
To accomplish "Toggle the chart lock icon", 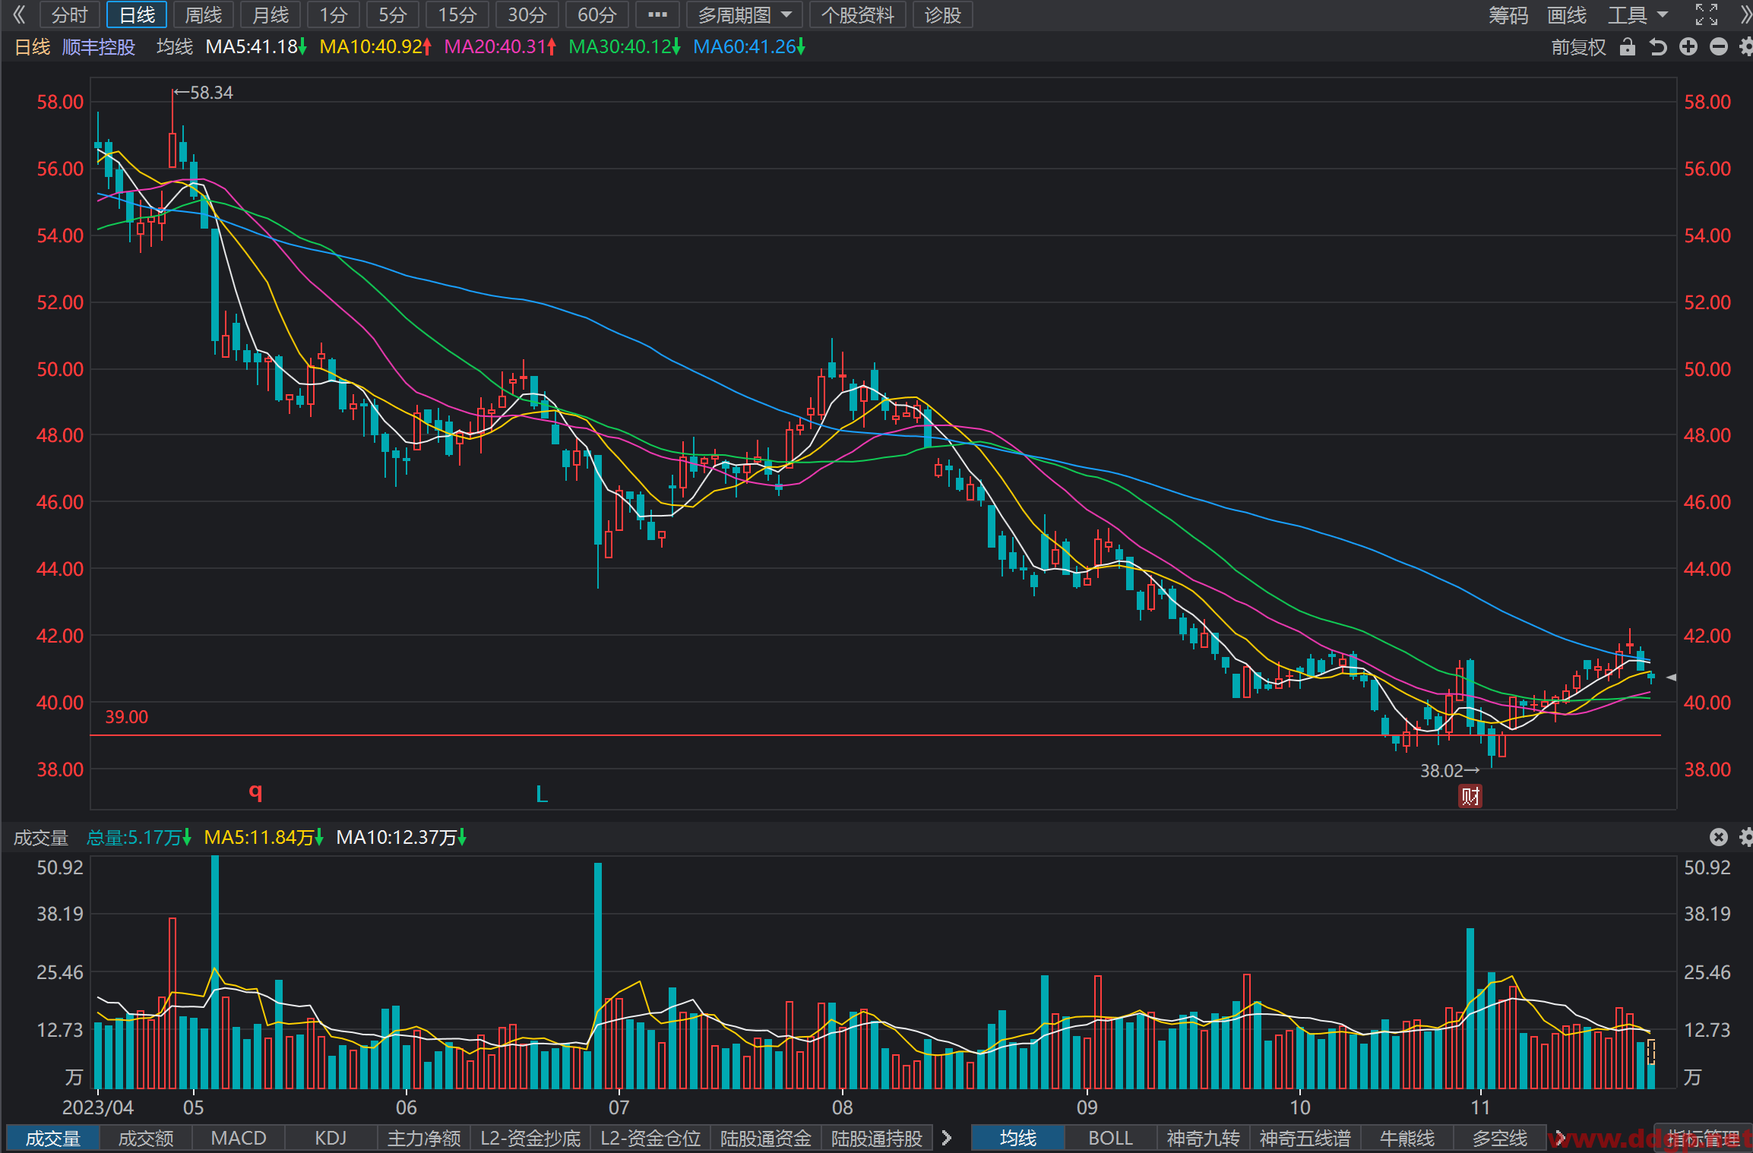I will 1627,47.
